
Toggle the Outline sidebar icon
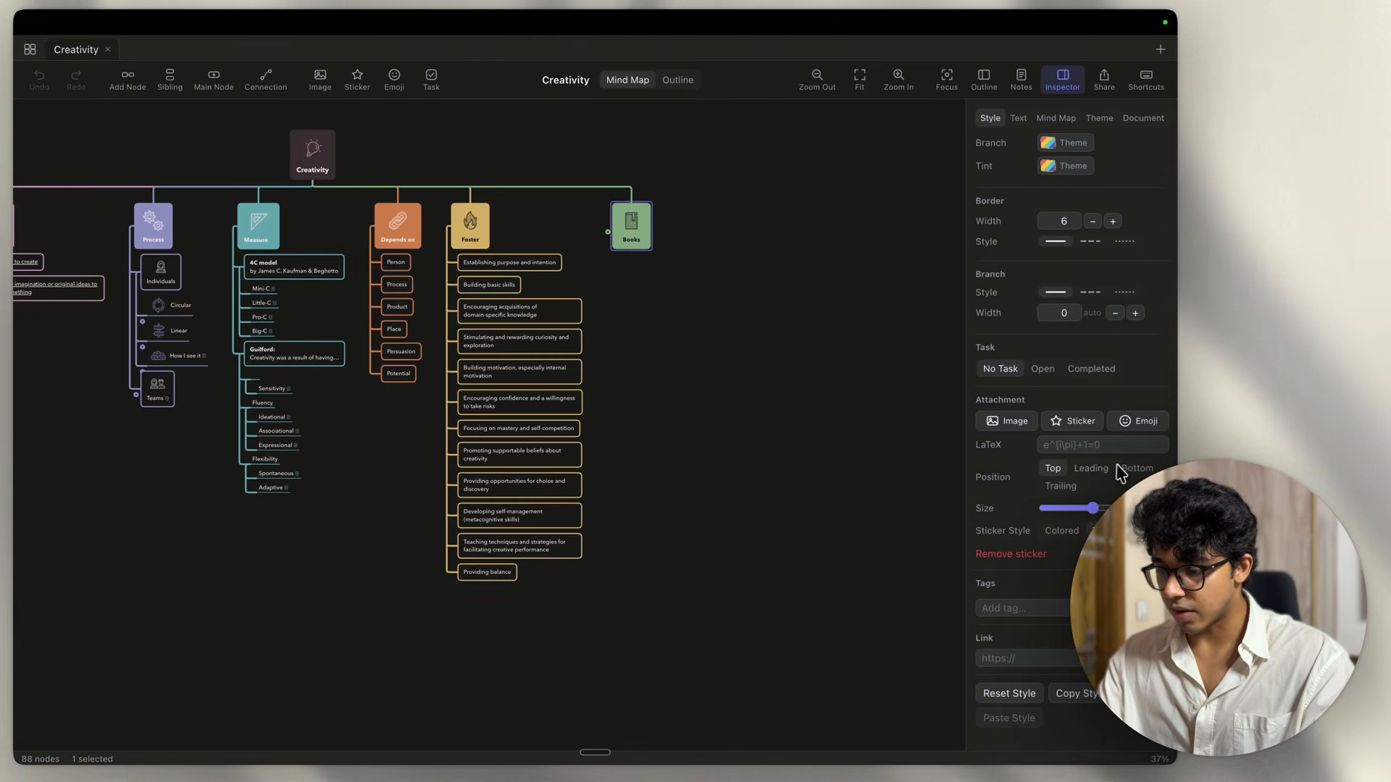(x=984, y=80)
